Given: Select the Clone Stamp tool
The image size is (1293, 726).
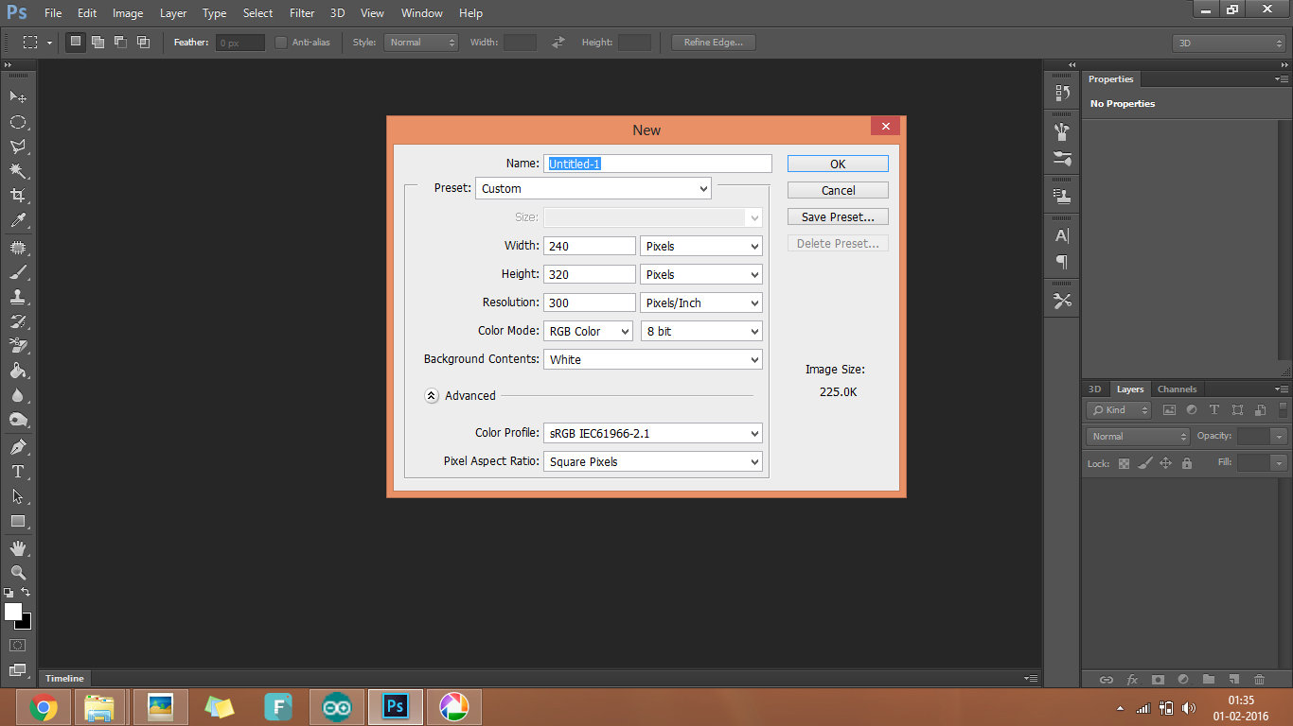Looking at the screenshot, I should [18, 297].
